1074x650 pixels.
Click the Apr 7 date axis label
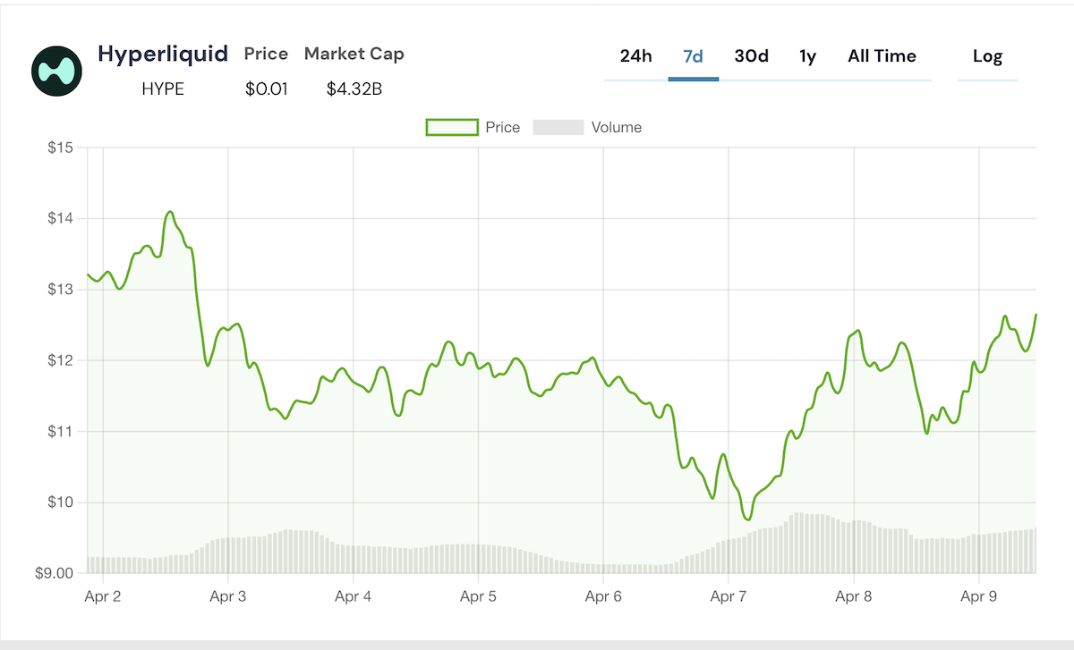point(729,597)
